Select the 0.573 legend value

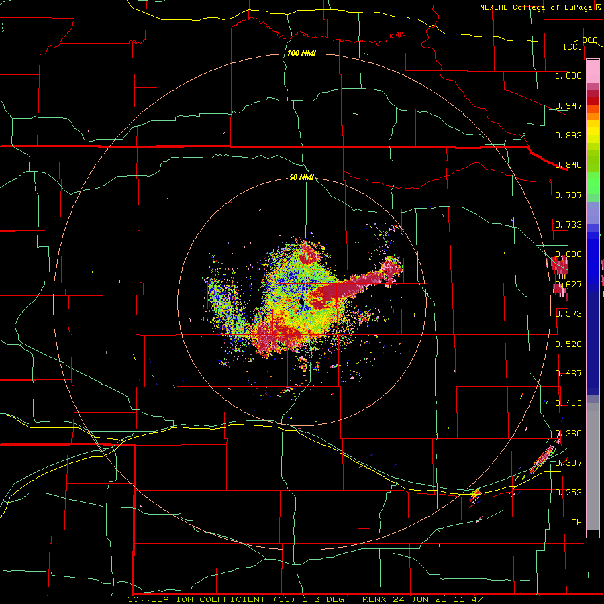click(568, 313)
